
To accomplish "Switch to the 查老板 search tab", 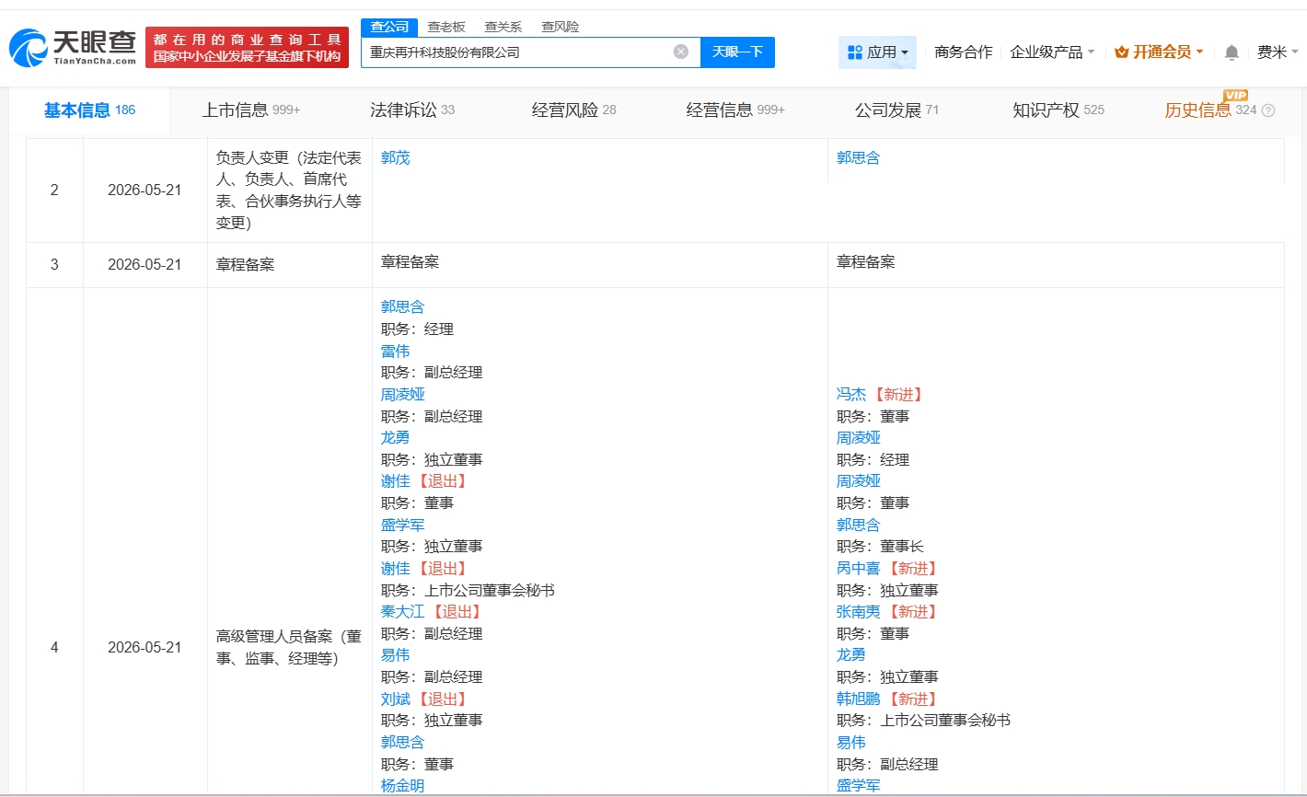I will click(446, 27).
